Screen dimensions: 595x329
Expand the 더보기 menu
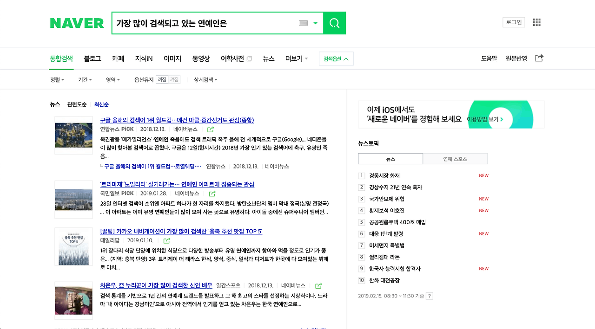296,58
